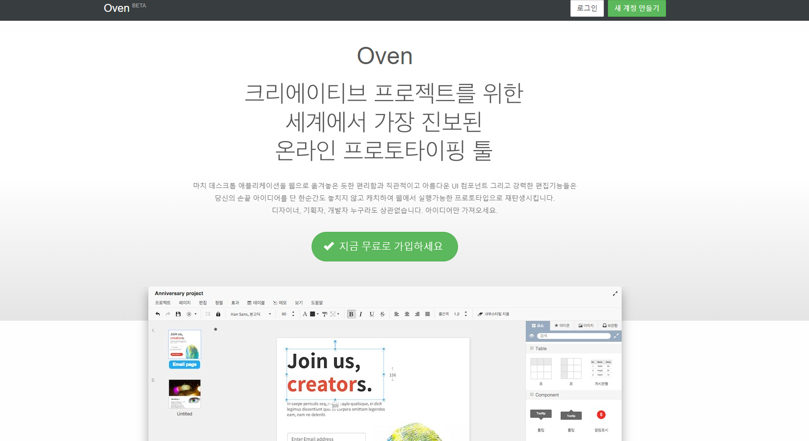Click the transparent checkerboard background swatch

[333, 314]
